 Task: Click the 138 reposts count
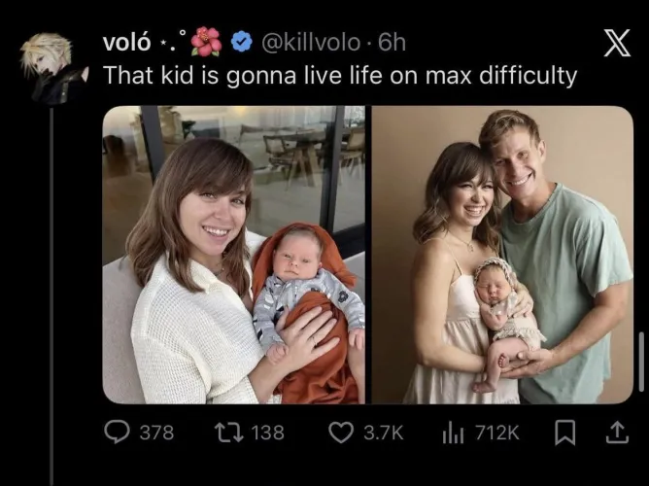pos(267,433)
